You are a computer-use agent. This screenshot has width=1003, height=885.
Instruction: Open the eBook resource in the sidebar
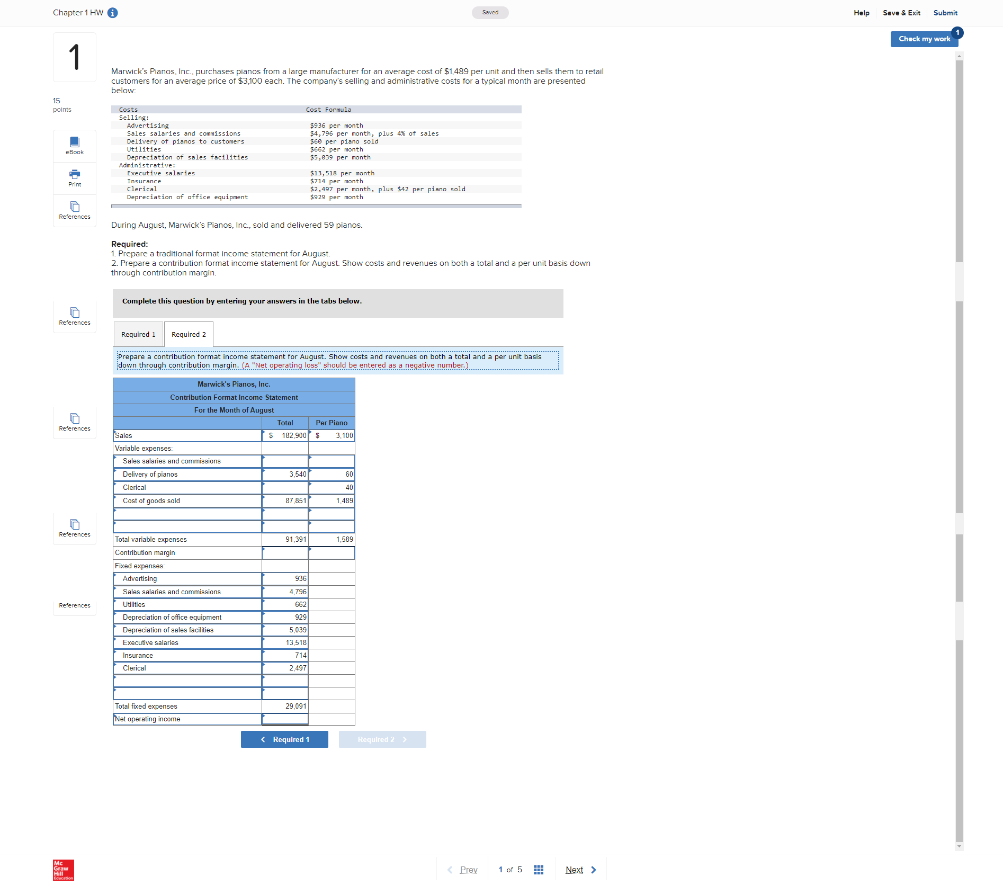pyautogui.click(x=74, y=145)
